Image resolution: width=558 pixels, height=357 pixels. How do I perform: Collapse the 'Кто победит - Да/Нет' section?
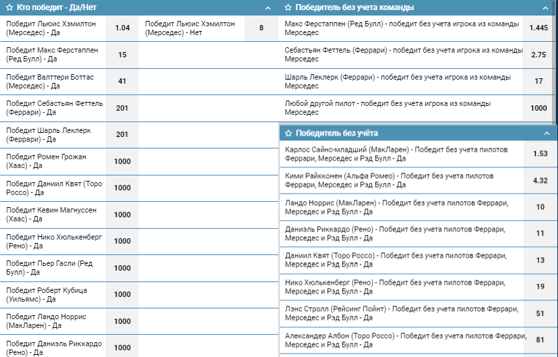(x=268, y=8)
